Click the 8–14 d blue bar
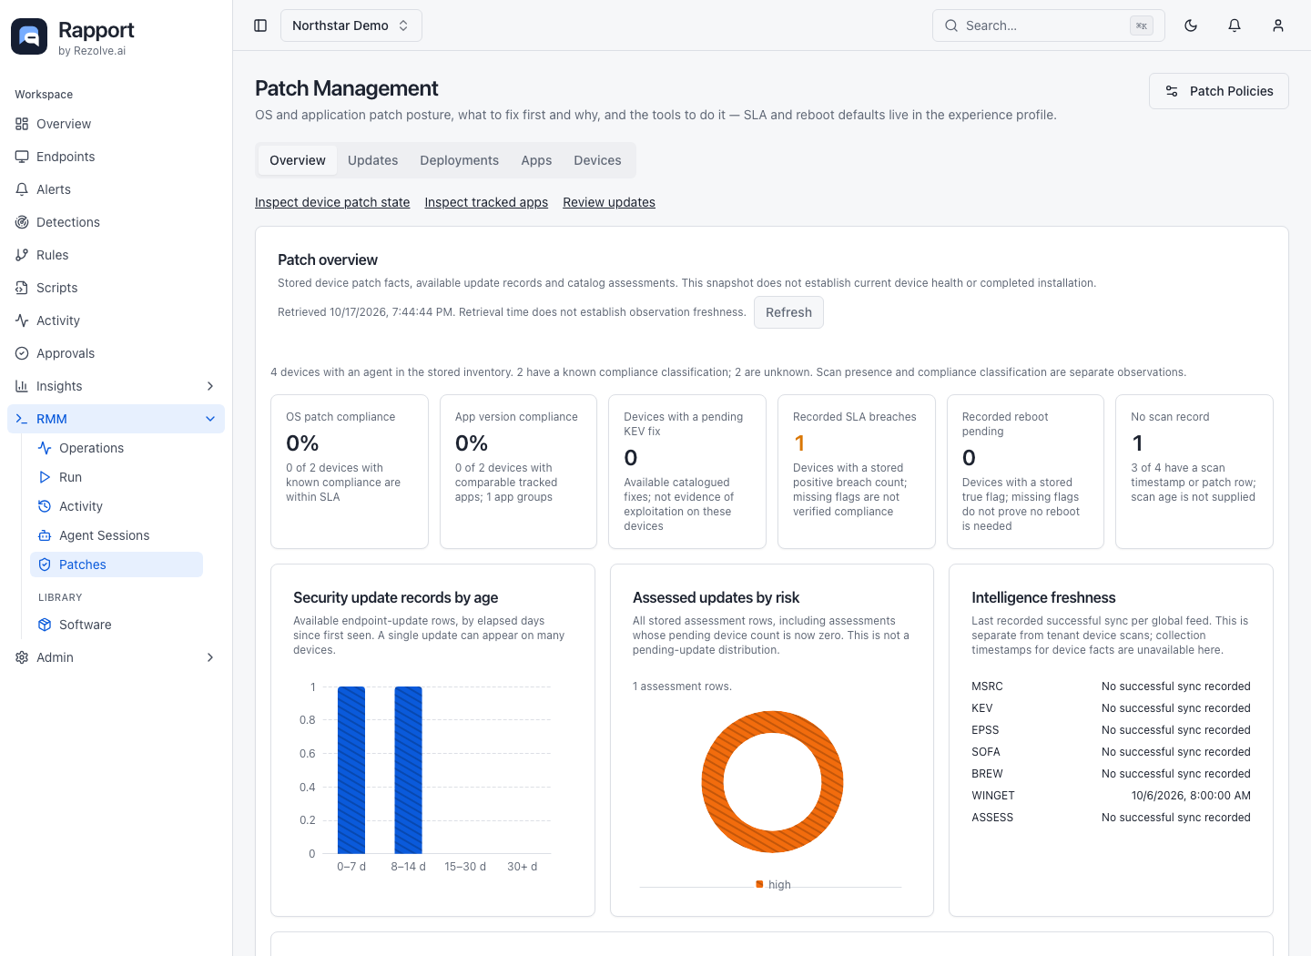The image size is (1311, 956). click(408, 770)
